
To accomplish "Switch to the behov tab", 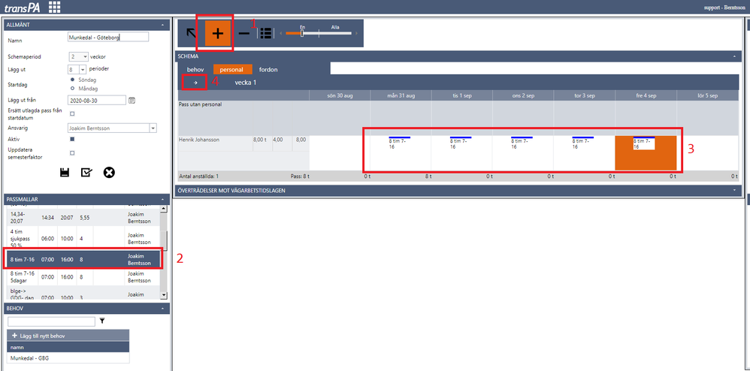I will (195, 70).
